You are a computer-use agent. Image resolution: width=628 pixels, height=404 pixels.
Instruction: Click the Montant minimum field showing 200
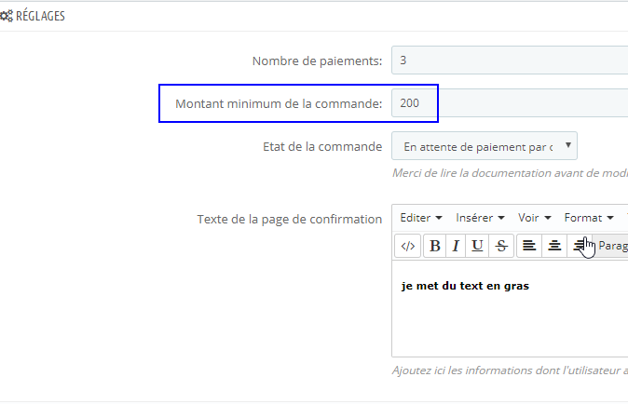pos(510,103)
